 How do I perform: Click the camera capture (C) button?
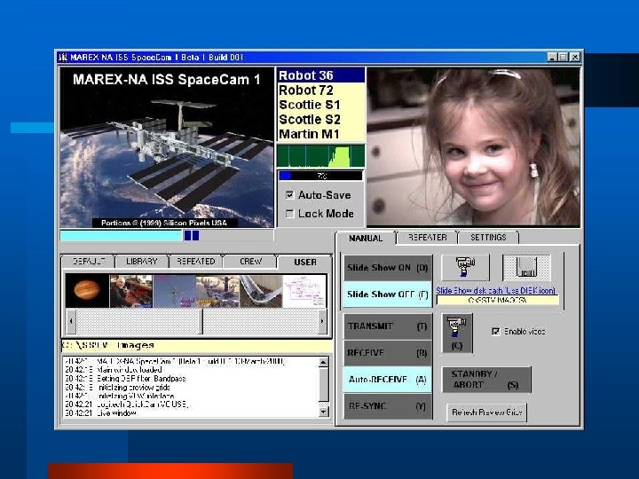[457, 333]
